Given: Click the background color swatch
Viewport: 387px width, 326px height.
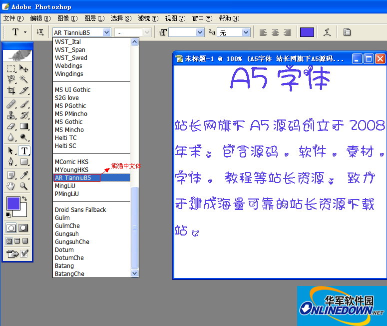Looking at the screenshot, I should tap(23, 213).
